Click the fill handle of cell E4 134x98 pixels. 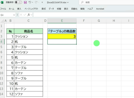point(76,44)
